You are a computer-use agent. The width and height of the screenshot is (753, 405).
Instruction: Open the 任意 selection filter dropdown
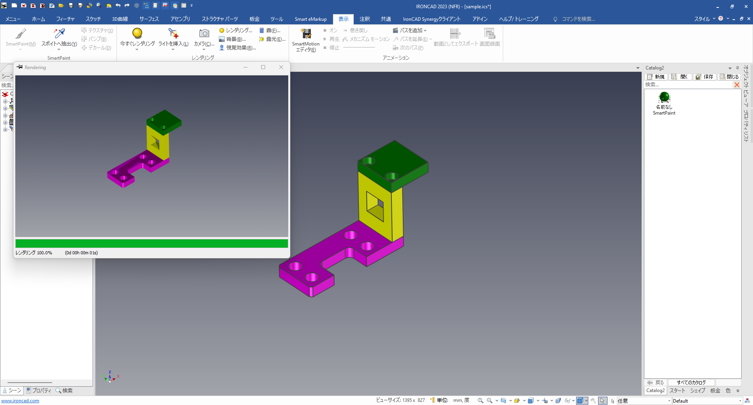coord(669,401)
